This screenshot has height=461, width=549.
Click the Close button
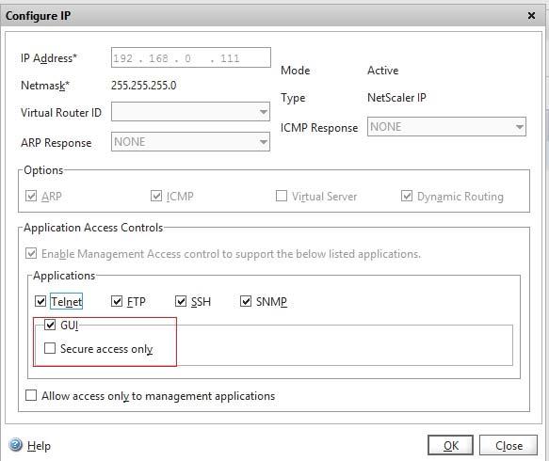pyautogui.click(x=508, y=445)
